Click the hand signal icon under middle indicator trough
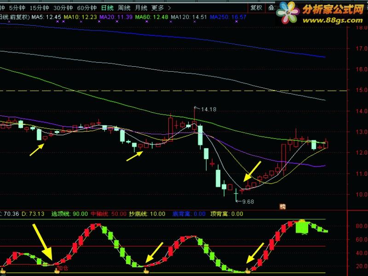The width and height of the screenshot is (368, 276). coord(146,271)
